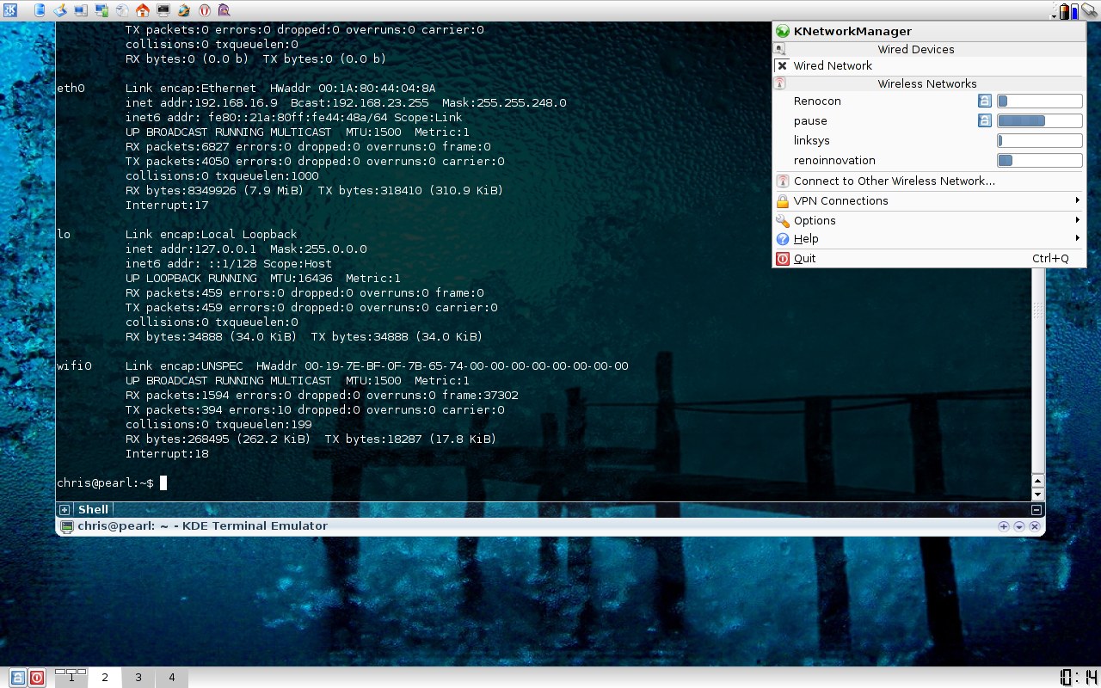Launch Firefox from the top panel
1101x688 pixels.
point(184,10)
